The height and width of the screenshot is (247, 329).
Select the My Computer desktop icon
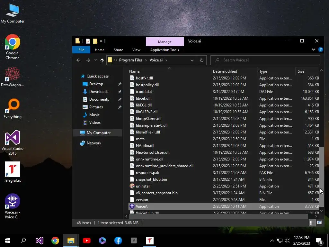coord(13,13)
